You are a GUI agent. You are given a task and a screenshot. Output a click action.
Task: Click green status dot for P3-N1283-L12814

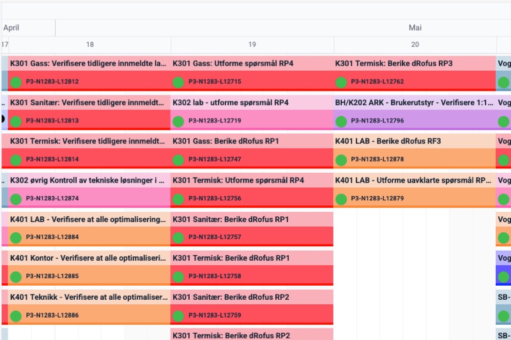[x=15, y=160]
